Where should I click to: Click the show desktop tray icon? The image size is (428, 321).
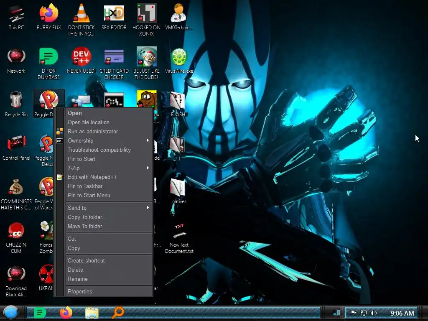pos(336,313)
